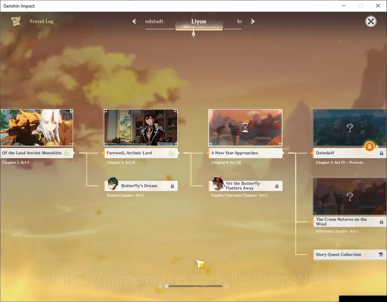Click the timeline scroll slider handle
The image size is (387, 302).
point(167,286)
